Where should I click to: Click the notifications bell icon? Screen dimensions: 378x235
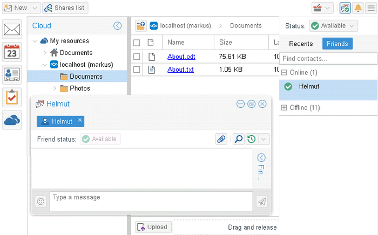tap(358, 8)
